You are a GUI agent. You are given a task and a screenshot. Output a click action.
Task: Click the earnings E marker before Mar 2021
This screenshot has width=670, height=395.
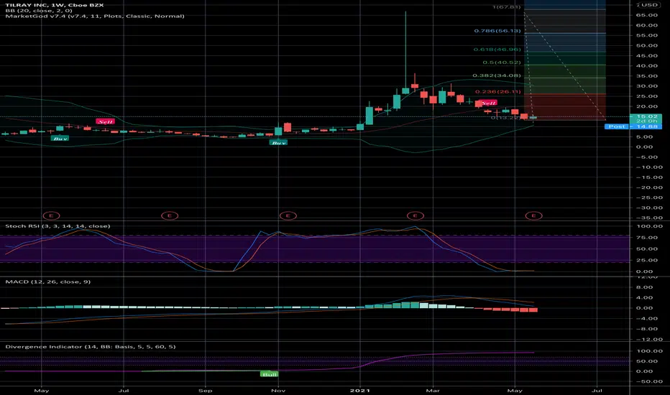tap(416, 215)
